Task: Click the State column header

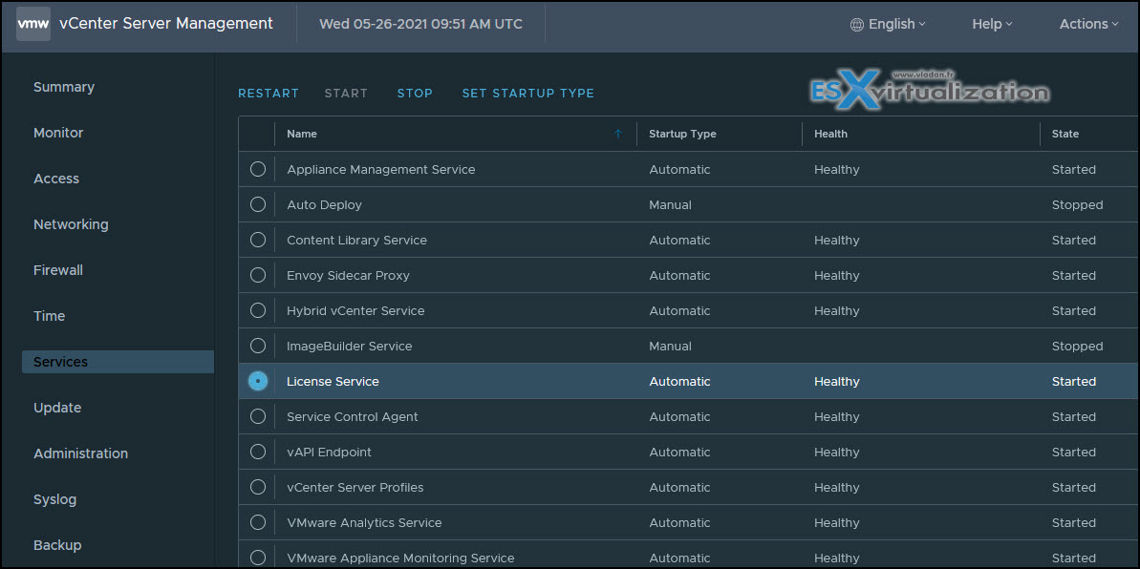Action: (x=1065, y=134)
